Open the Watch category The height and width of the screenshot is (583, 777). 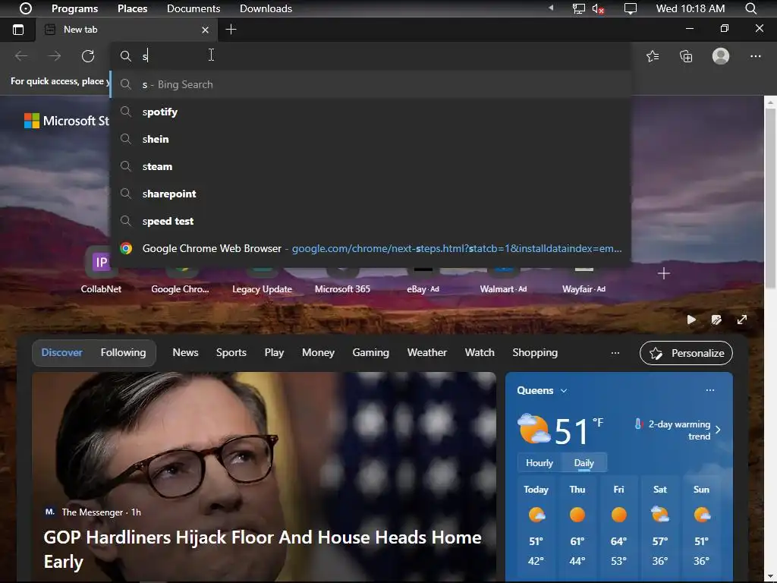click(480, 352)
